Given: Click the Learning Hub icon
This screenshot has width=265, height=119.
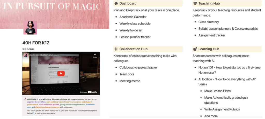Looking at the screenshot, I should [x=195, y=49].
